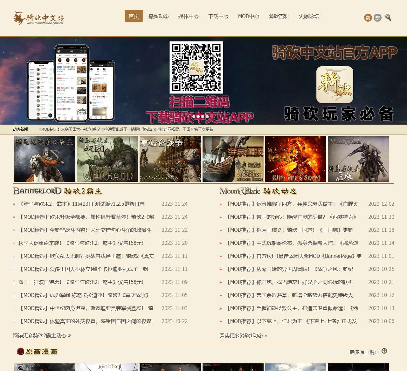Screen dimensions: 407x371
Task: Expand 阅读更多骑砍1动态 link
Action: click(x=243, y=335)
